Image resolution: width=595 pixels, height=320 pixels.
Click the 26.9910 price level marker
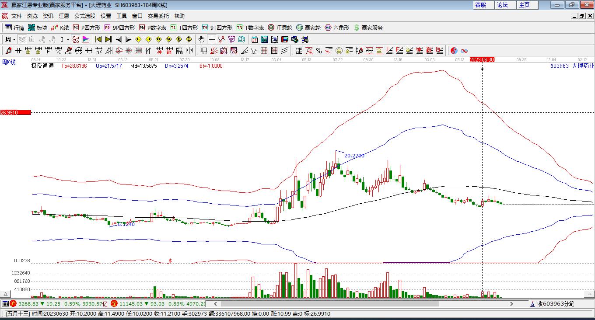click(16, 112)
